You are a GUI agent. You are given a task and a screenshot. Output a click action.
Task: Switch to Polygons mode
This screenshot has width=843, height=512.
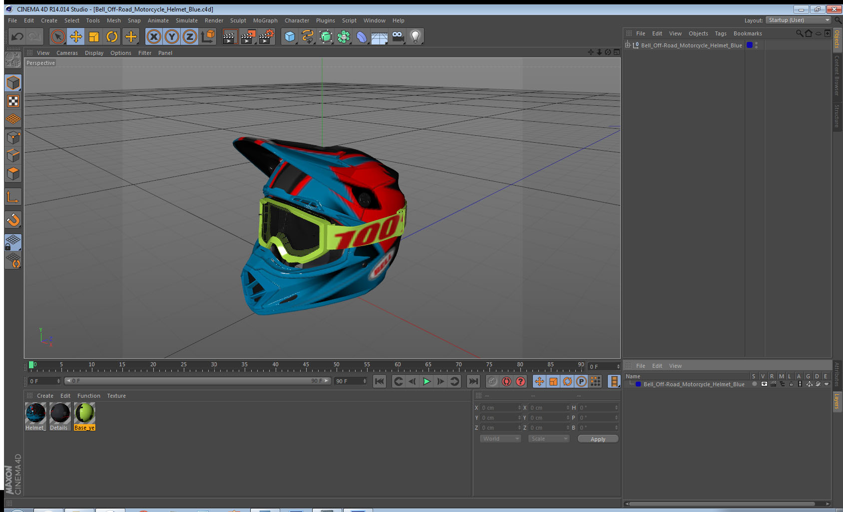tap(13, 174)
